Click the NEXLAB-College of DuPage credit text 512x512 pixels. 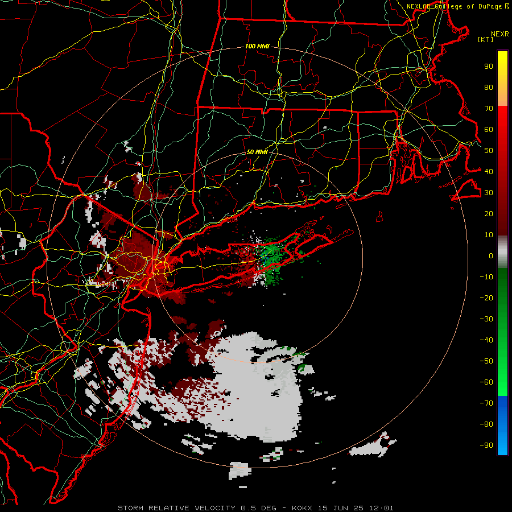[454, 6]
